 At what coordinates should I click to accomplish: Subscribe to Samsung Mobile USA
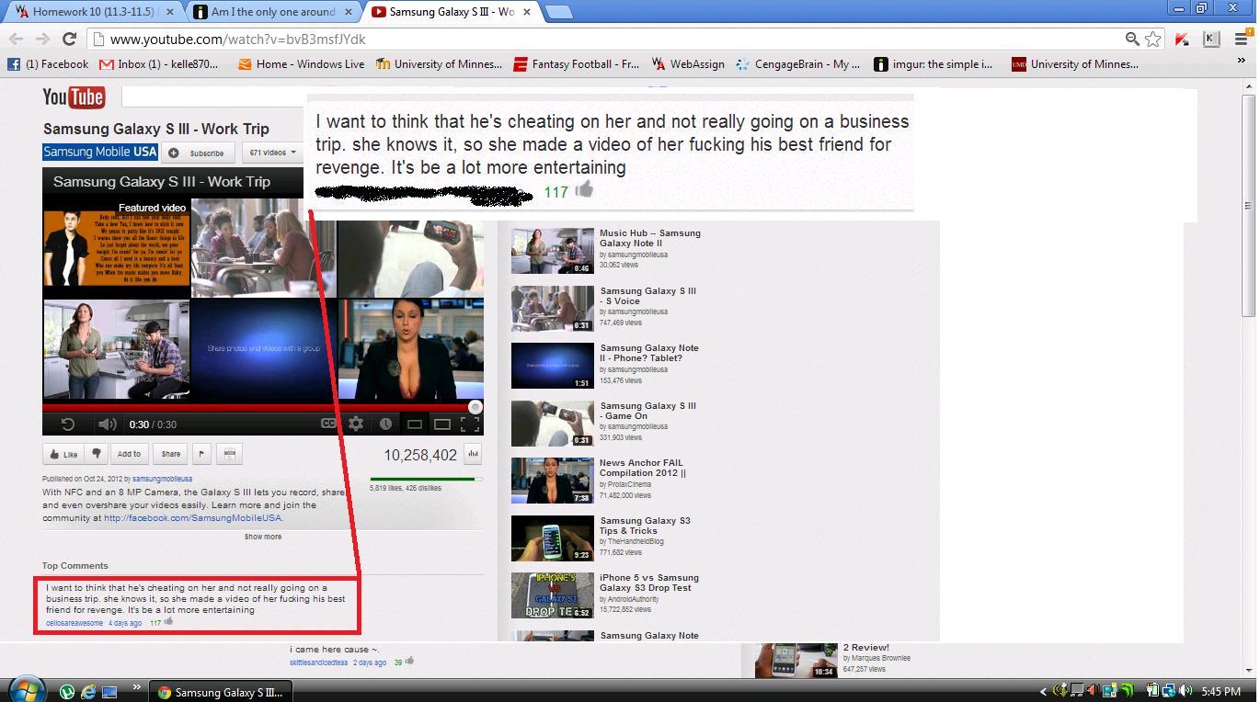199,153
